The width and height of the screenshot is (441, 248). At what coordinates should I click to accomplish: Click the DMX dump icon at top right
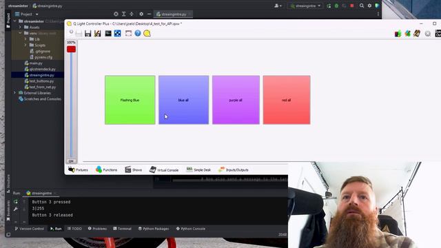(x=398, y=34)
